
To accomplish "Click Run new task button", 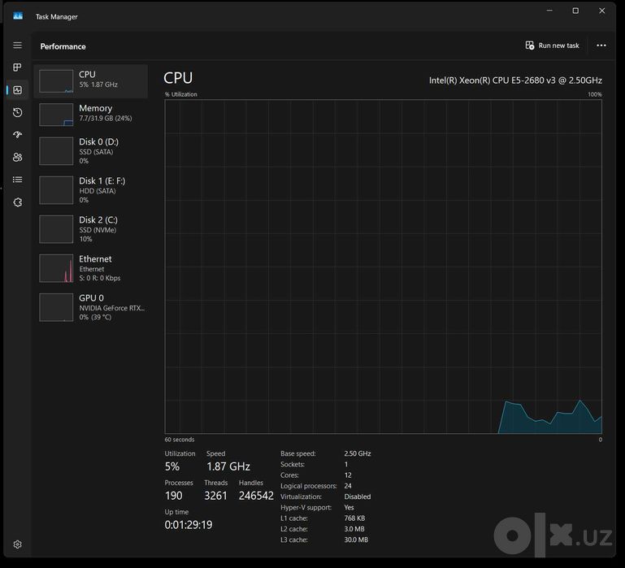I will coord(552,46).
